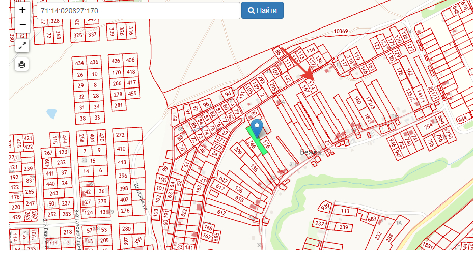Print the map using the printer icon
This screenshot has width=473, height=263.
pos(22,64)
